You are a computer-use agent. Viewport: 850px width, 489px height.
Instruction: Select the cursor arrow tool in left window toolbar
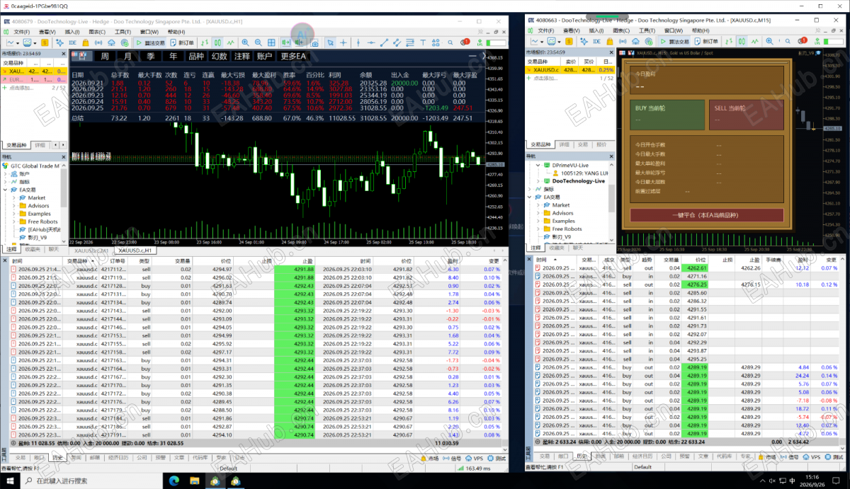pos(330,42)
